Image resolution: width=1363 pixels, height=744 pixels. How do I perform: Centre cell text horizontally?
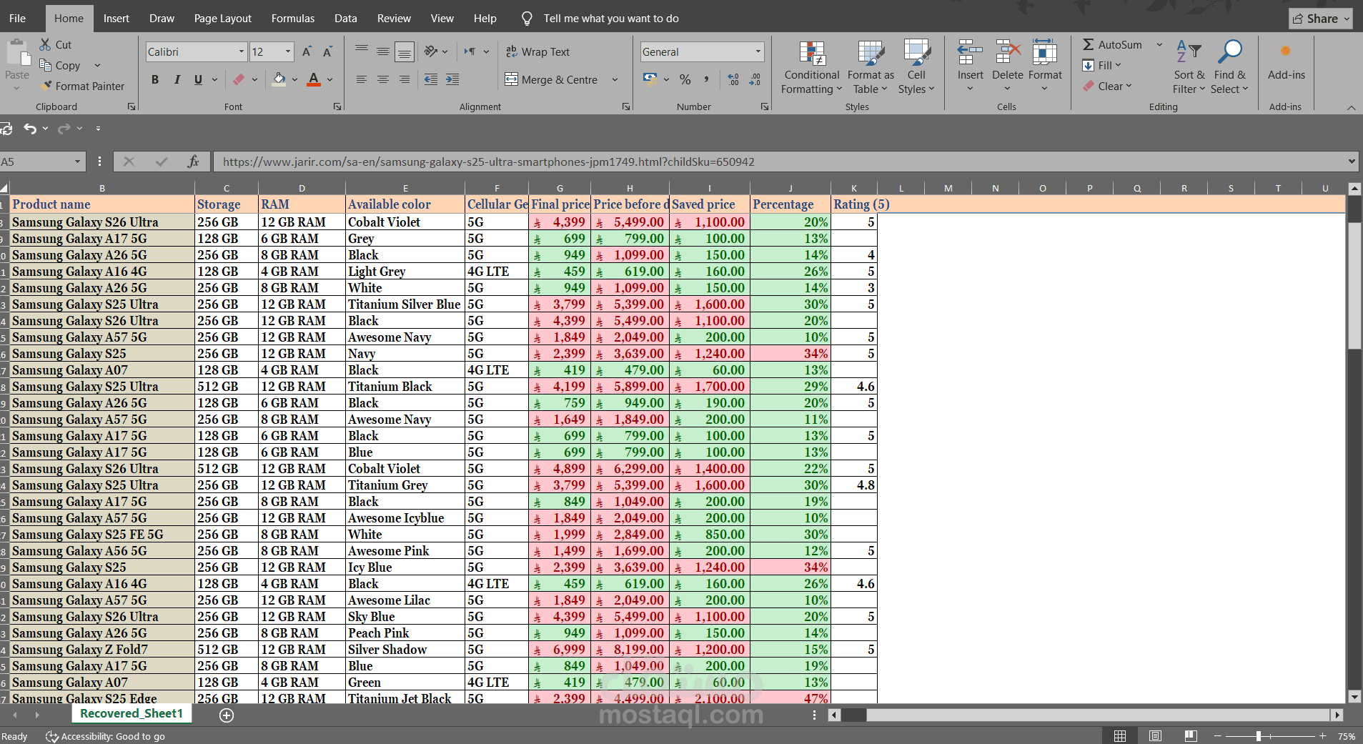coord(383,79)
